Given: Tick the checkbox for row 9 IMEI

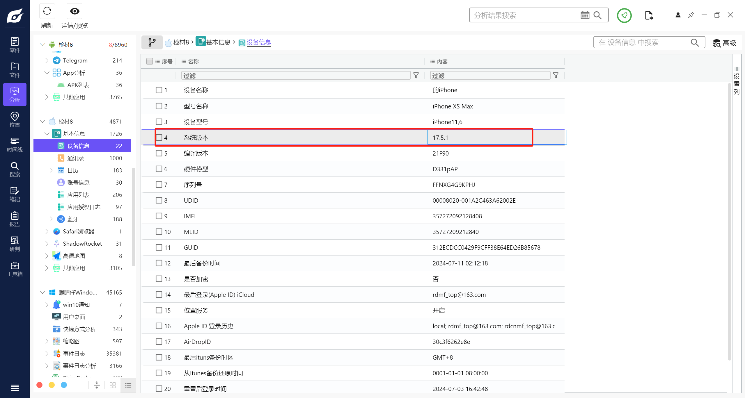Looking at the screenshot, I should pyautogui.click(x=159, y=216).
